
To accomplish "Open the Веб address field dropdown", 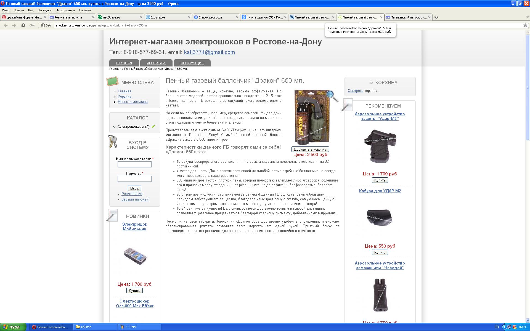I will (46, 25).
